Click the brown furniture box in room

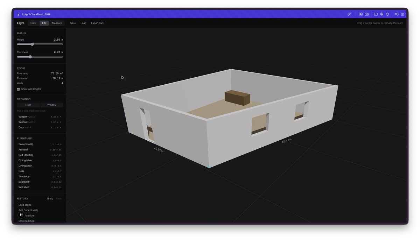click(x=237, y=97)
